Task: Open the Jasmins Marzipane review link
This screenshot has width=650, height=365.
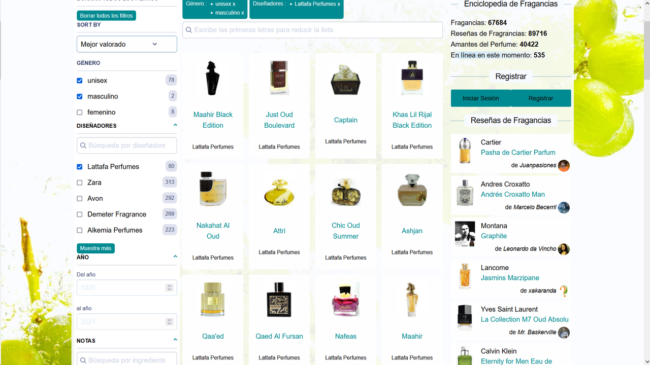Action: pyautogui.click(x=510, y=278)
